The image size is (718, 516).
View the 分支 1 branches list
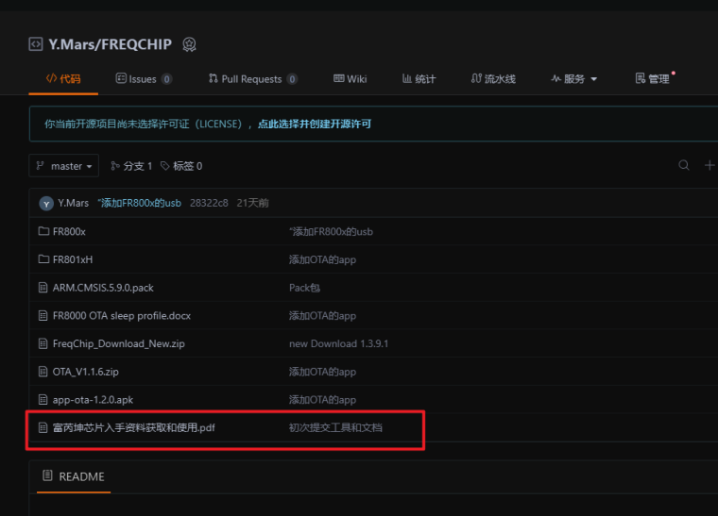[x=131, y=166]
